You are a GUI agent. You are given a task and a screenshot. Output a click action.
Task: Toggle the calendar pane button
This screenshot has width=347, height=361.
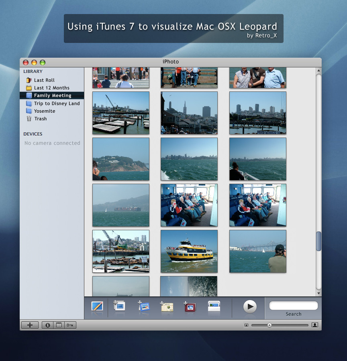coord(59,325)
